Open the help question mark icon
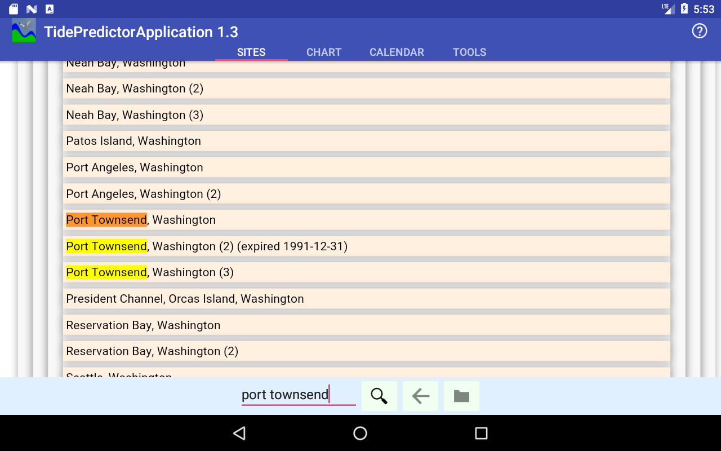The width and height of the screenshot is (721, 451). [700, 31]
